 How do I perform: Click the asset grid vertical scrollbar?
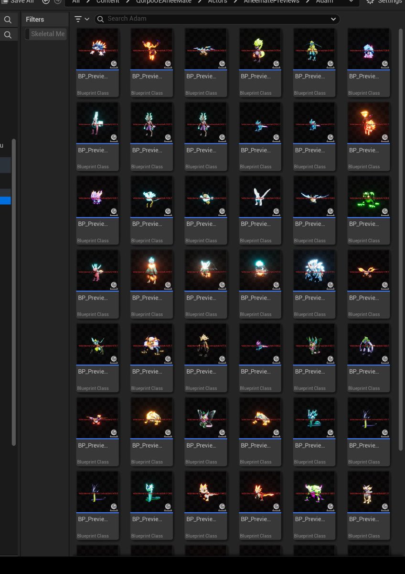pos(401,239)
